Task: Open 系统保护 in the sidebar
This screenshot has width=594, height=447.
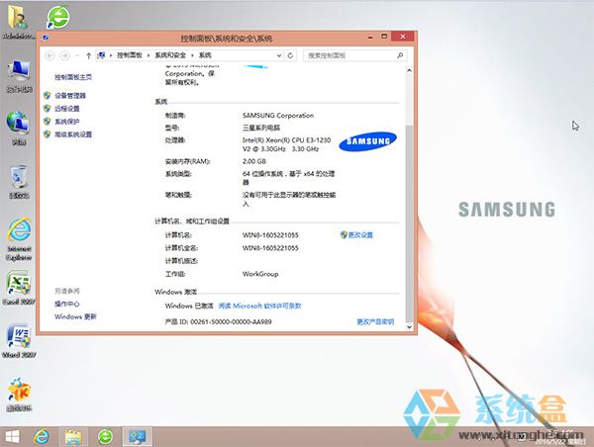Action: pyautogui.click(x=67, y=122)
